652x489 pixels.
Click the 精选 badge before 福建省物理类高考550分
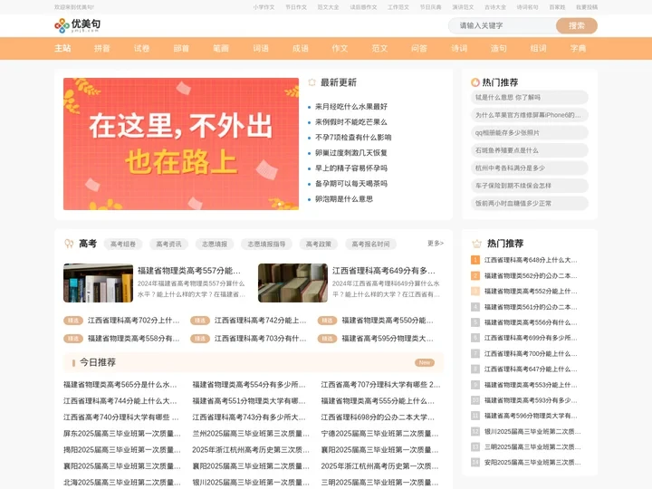tap(327, 321)
